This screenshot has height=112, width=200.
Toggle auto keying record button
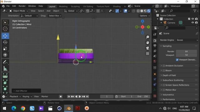coord(61,96)
